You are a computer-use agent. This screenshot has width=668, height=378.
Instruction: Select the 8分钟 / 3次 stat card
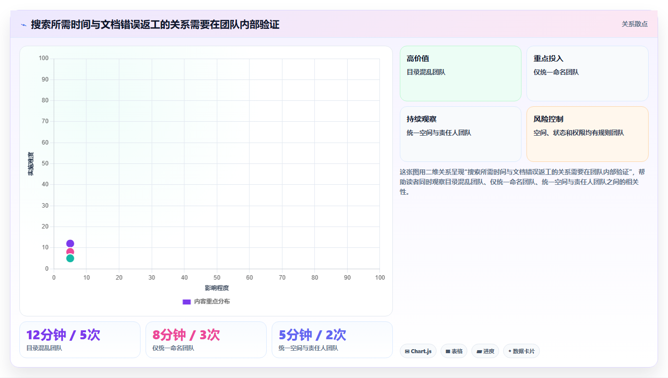[206, 340]
